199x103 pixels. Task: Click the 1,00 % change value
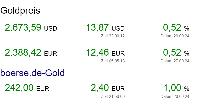pos(172,88)
